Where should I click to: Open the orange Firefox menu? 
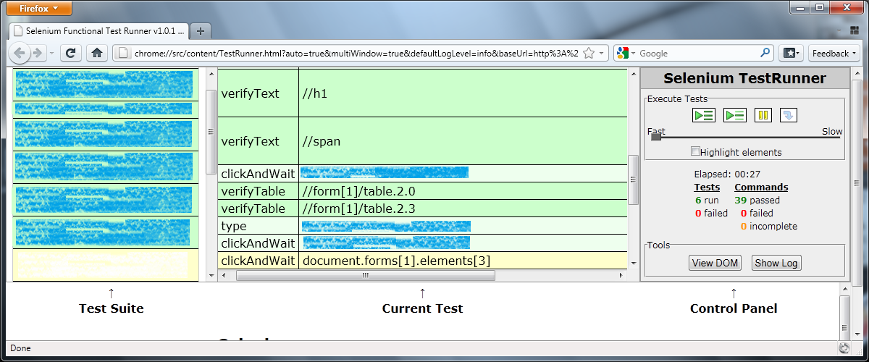pyautogui.click(x=40, y=9)
